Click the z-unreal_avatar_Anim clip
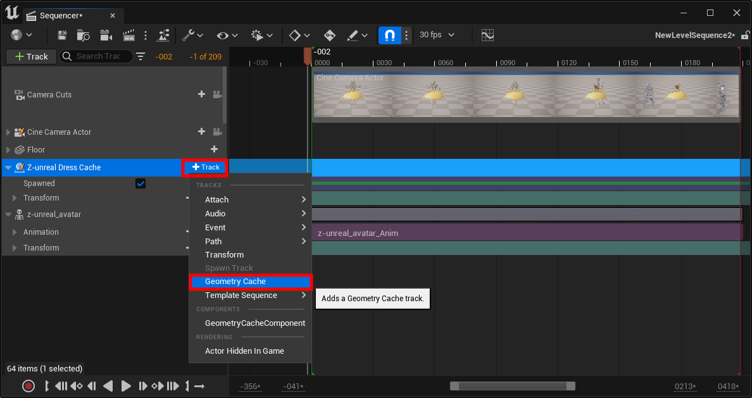The height and width of the screenshot is (398, 752). coord(527,233)
